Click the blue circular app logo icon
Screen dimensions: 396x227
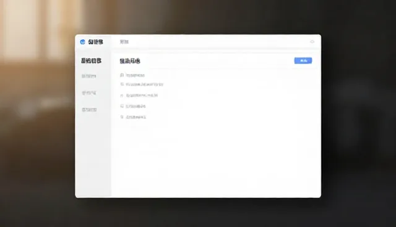[x=82, y=42]
